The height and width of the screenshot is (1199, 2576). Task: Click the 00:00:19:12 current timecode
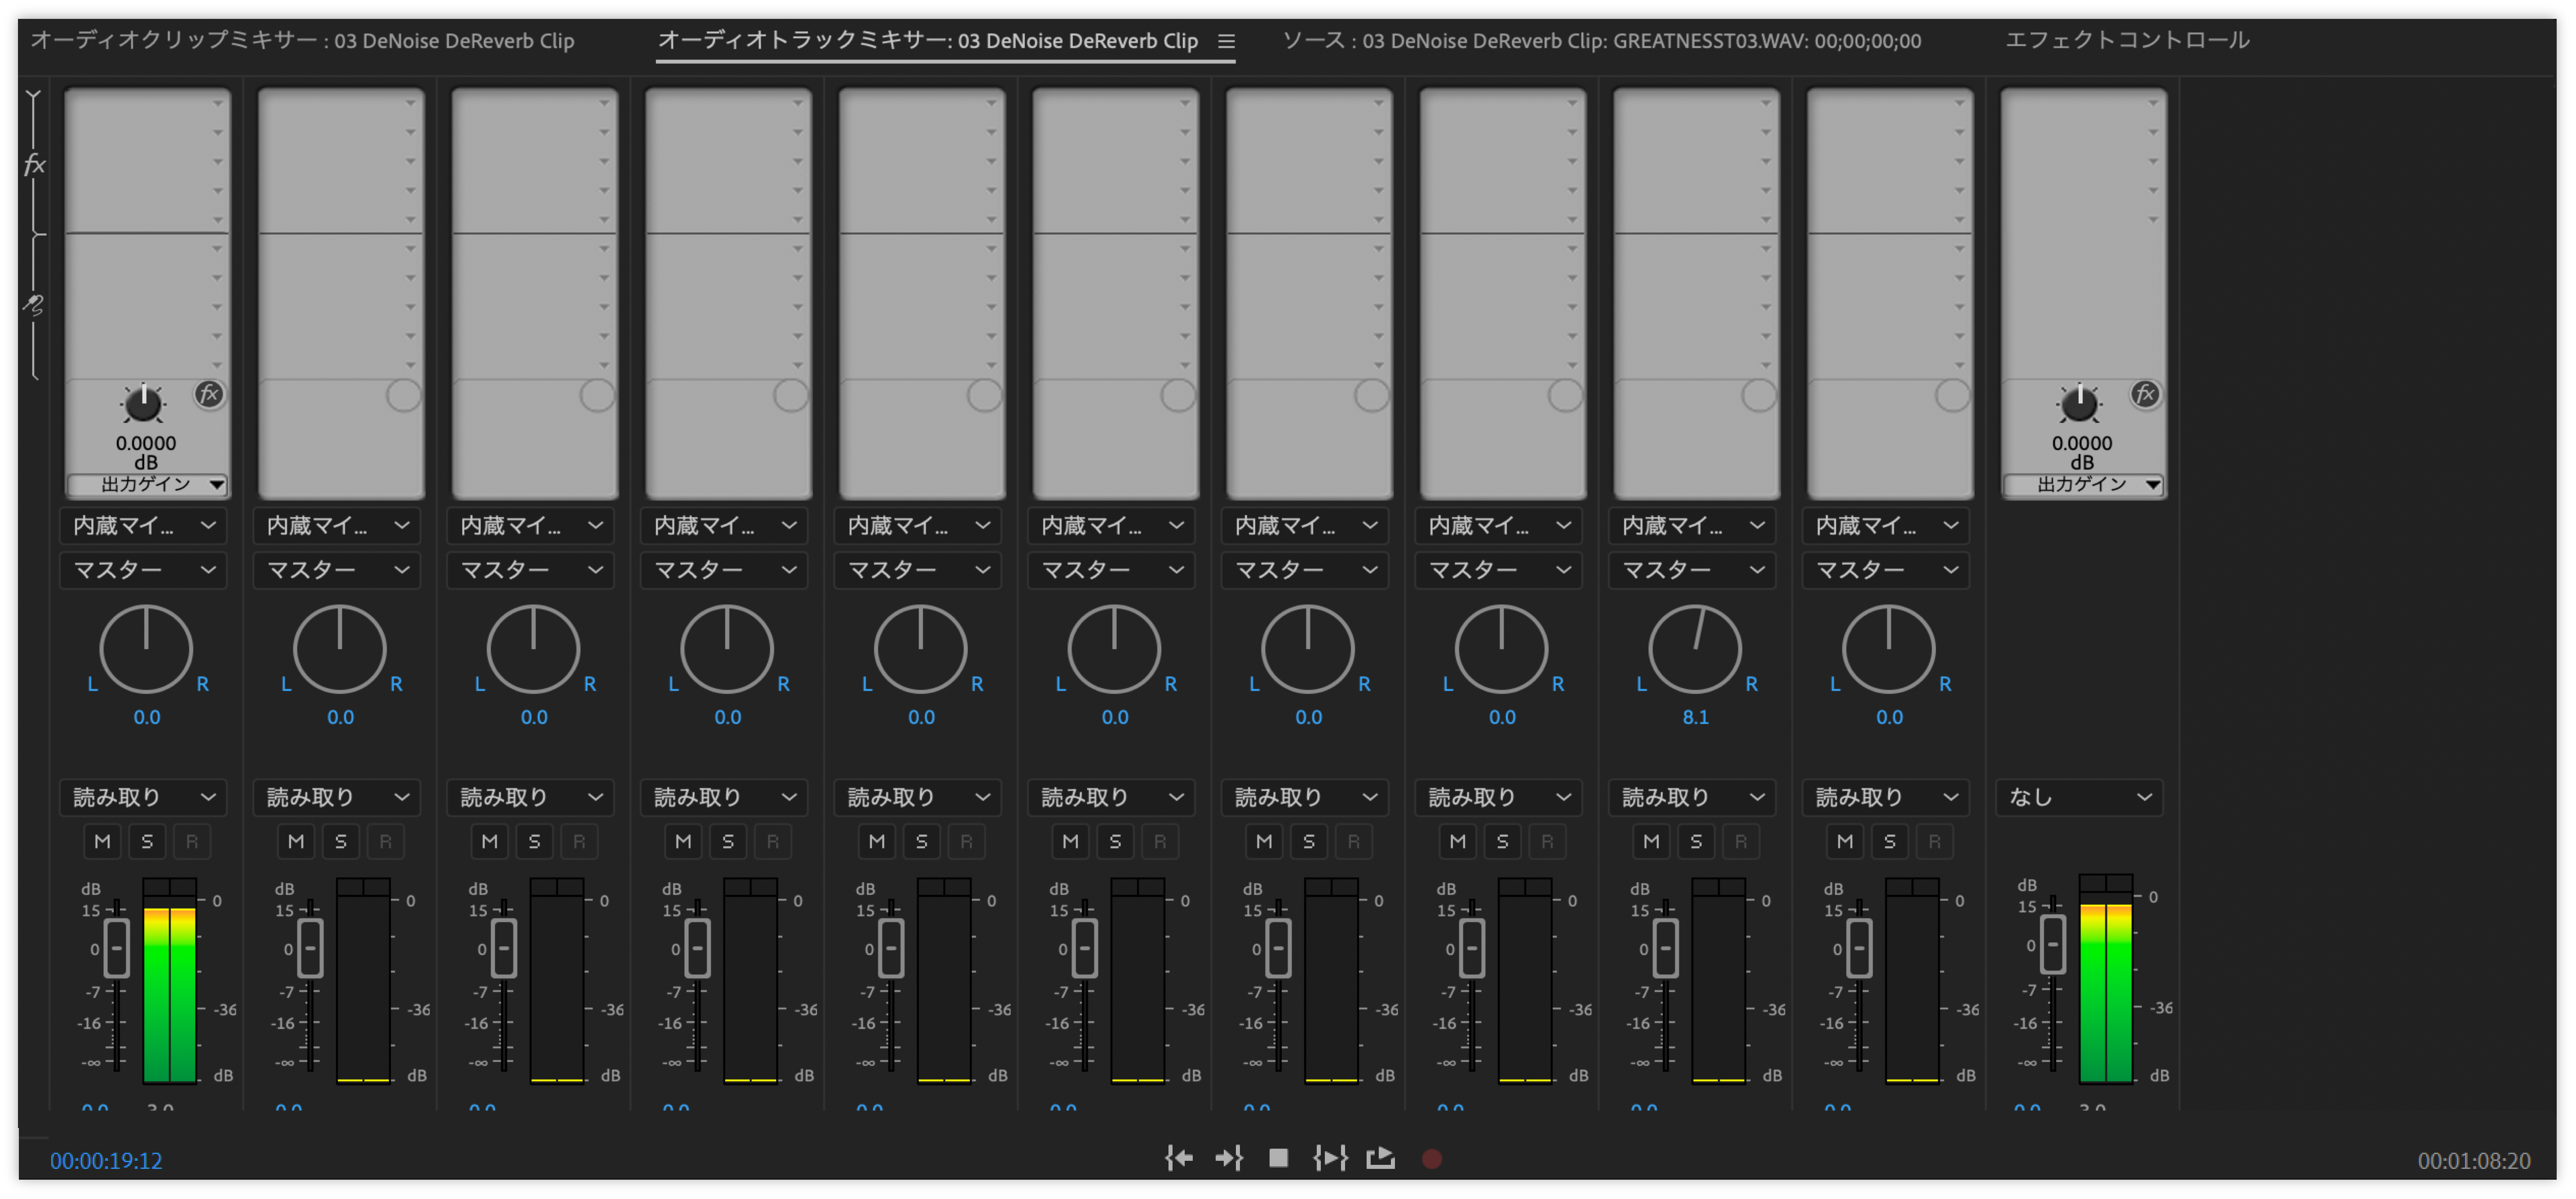click(106, 1160)
